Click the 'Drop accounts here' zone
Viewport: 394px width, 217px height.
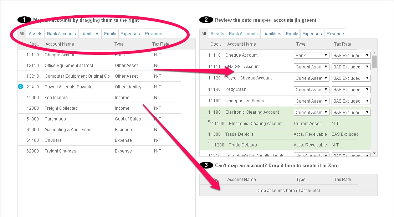288,191
